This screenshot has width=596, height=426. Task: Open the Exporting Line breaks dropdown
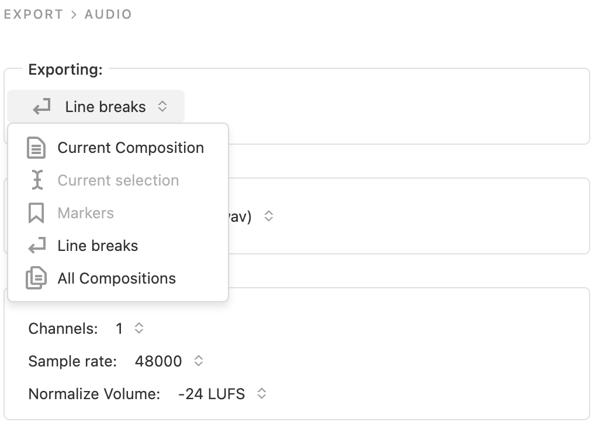pos(96,106)
